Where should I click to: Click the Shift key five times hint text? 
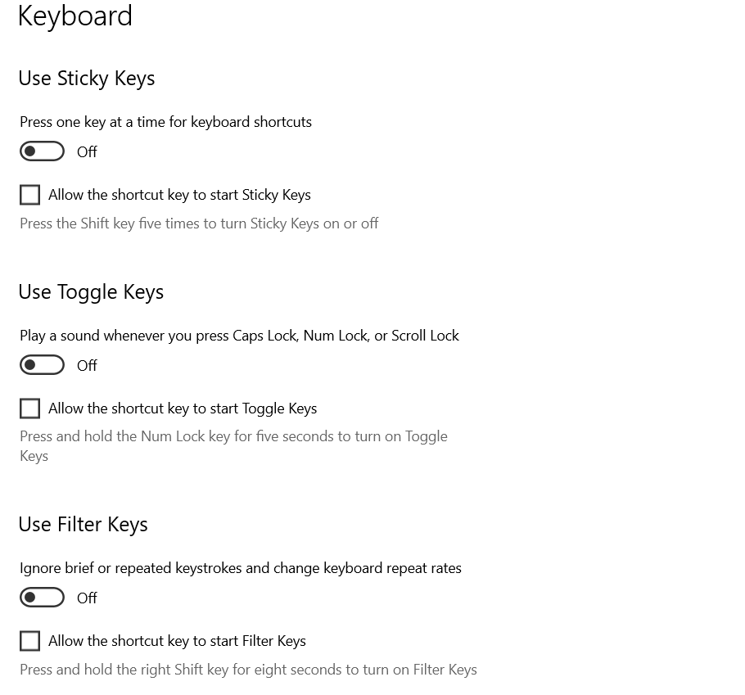tap(199, 223)
